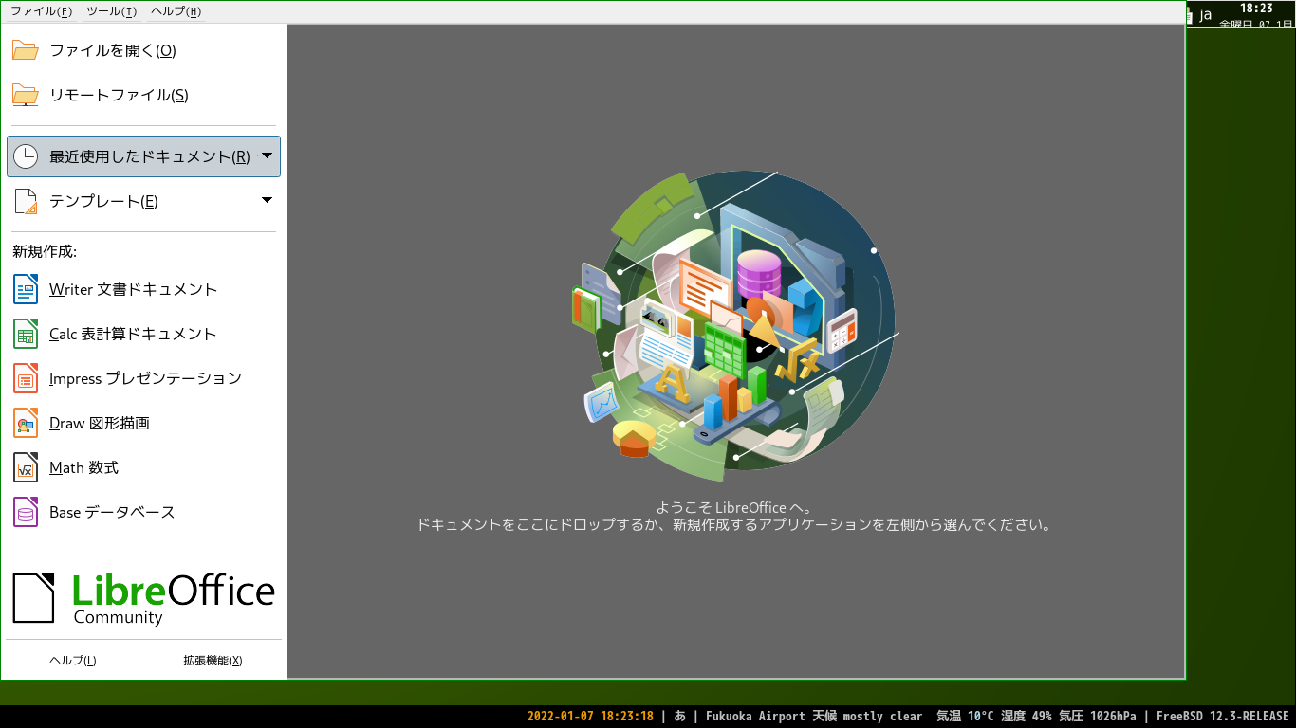Click the Calc spreadsheet icon
Screen dimensions: 1296x728
pos(25,334)
